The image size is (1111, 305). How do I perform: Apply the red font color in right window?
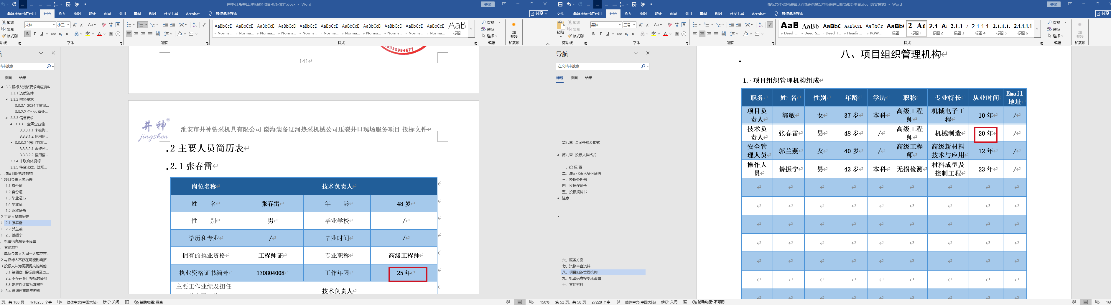point(665,34)
